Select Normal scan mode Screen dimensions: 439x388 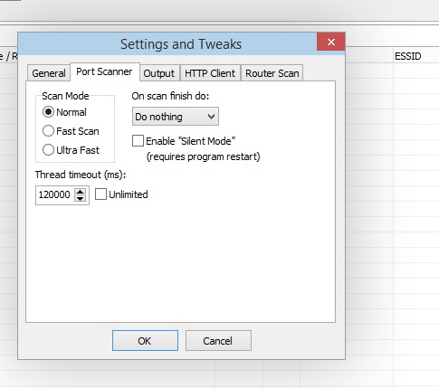(48, 112)
